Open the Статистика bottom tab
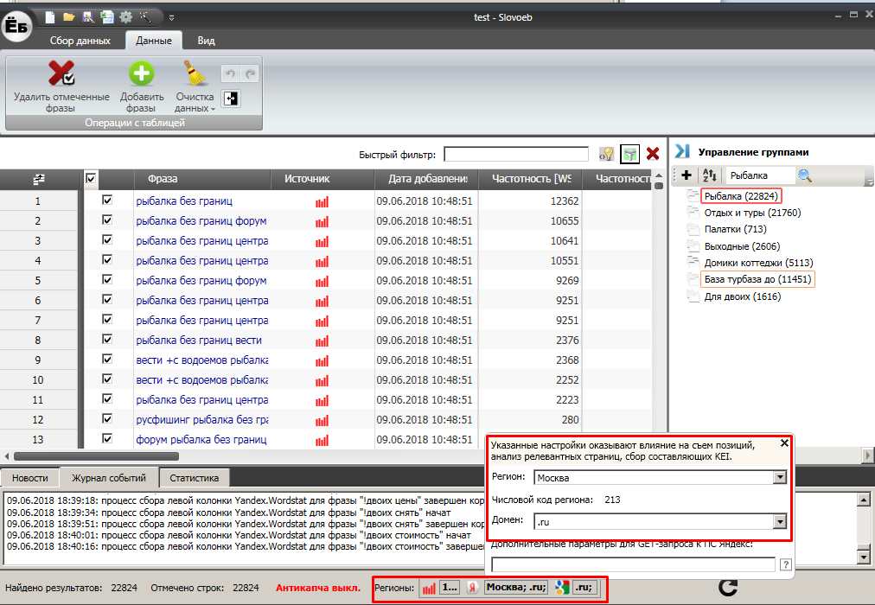The width and height of the screenshot is (875, 605). (194, 478)
